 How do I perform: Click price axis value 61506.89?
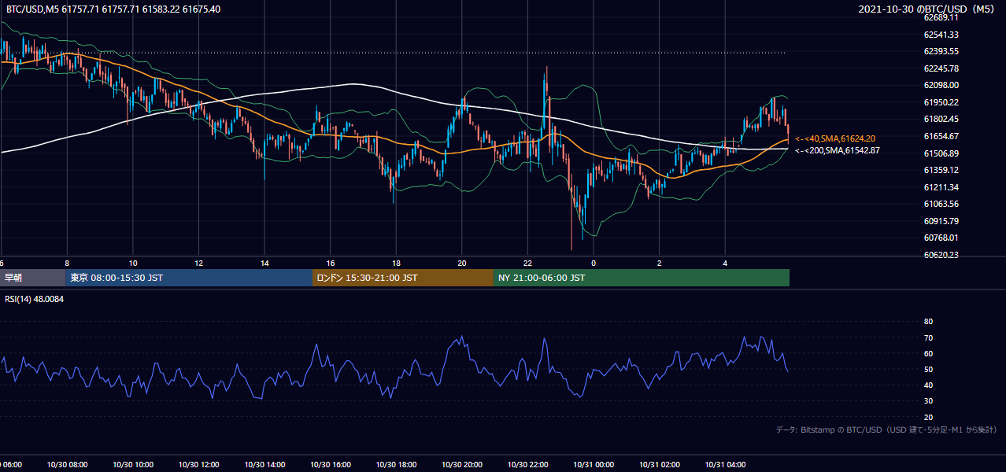click(x=941, y=153)
